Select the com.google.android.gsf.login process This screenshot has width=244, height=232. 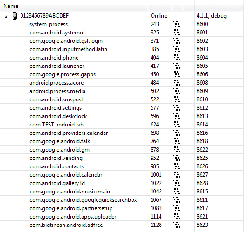(66, 41)
